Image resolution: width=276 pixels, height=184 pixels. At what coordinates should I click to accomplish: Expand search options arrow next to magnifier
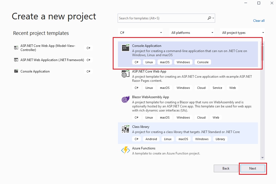tap(213, 18)
